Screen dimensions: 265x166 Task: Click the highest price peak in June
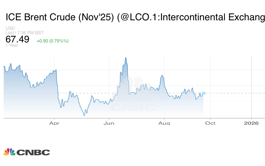126,58
